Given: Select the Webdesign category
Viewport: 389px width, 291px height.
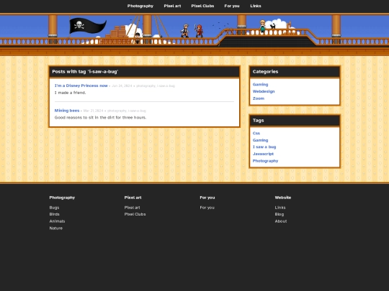Looking at the screenshot, I should pos(264,91).
